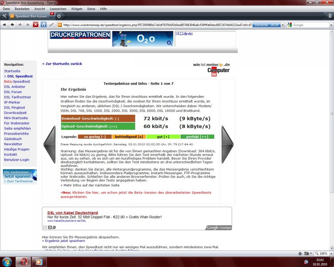Image resolution: width=334 pixels, height=267 pixels.
Task: Open Windows Media Player from taskbar
Action: [x=39, y=261]
